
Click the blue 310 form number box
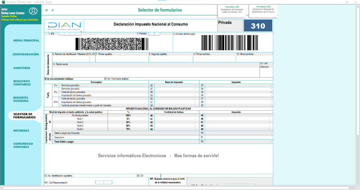[x=258, y=26]
